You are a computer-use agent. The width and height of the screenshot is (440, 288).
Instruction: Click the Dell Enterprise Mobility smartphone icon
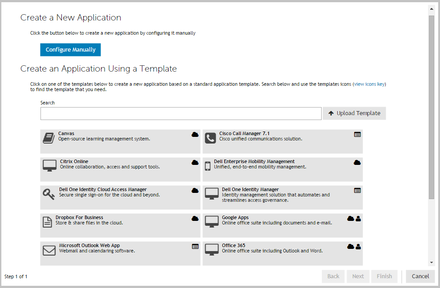pos(207,166)
